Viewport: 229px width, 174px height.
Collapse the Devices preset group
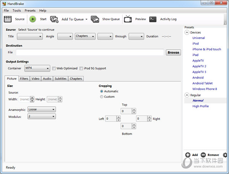pyautogui.click(x=187, y=33)
